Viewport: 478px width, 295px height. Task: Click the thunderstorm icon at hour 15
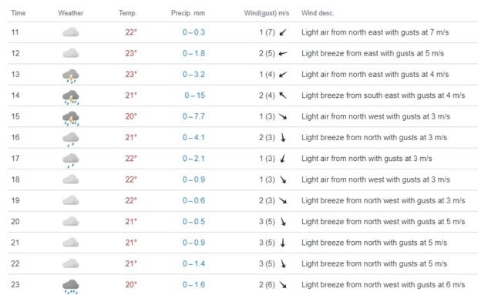tap(71, 118)
